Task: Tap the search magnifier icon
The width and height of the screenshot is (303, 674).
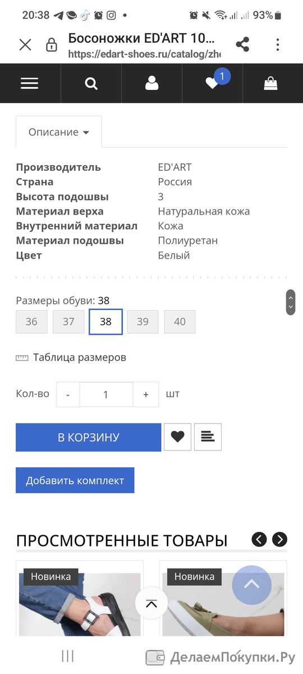Action: point(91,84)
